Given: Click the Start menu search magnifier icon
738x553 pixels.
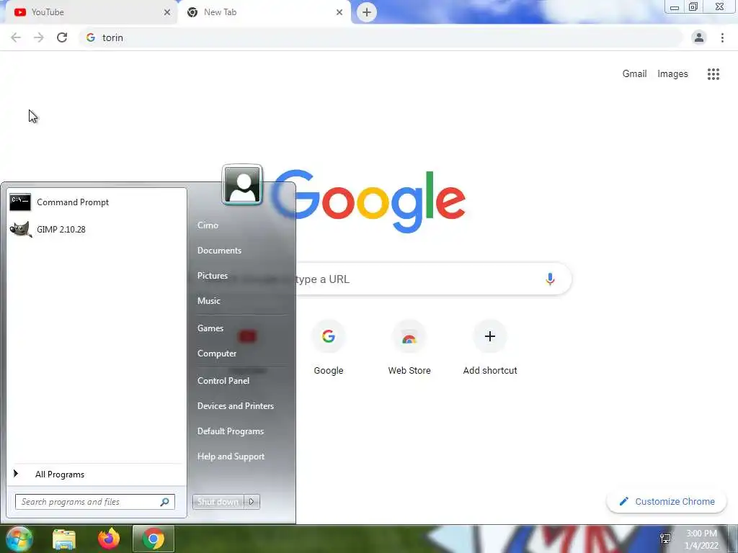Looking at the screenshot, I should [164, 502].
